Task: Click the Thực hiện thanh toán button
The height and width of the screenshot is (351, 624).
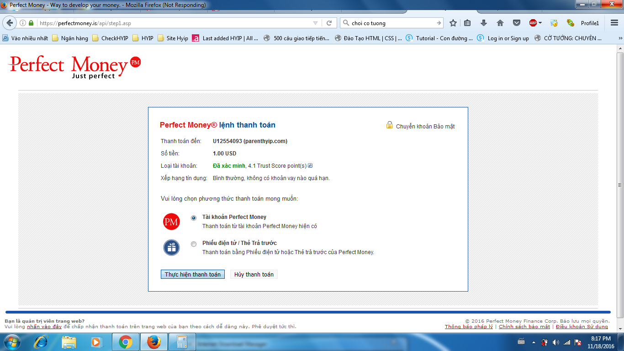Action: click(x=192, y=274)
